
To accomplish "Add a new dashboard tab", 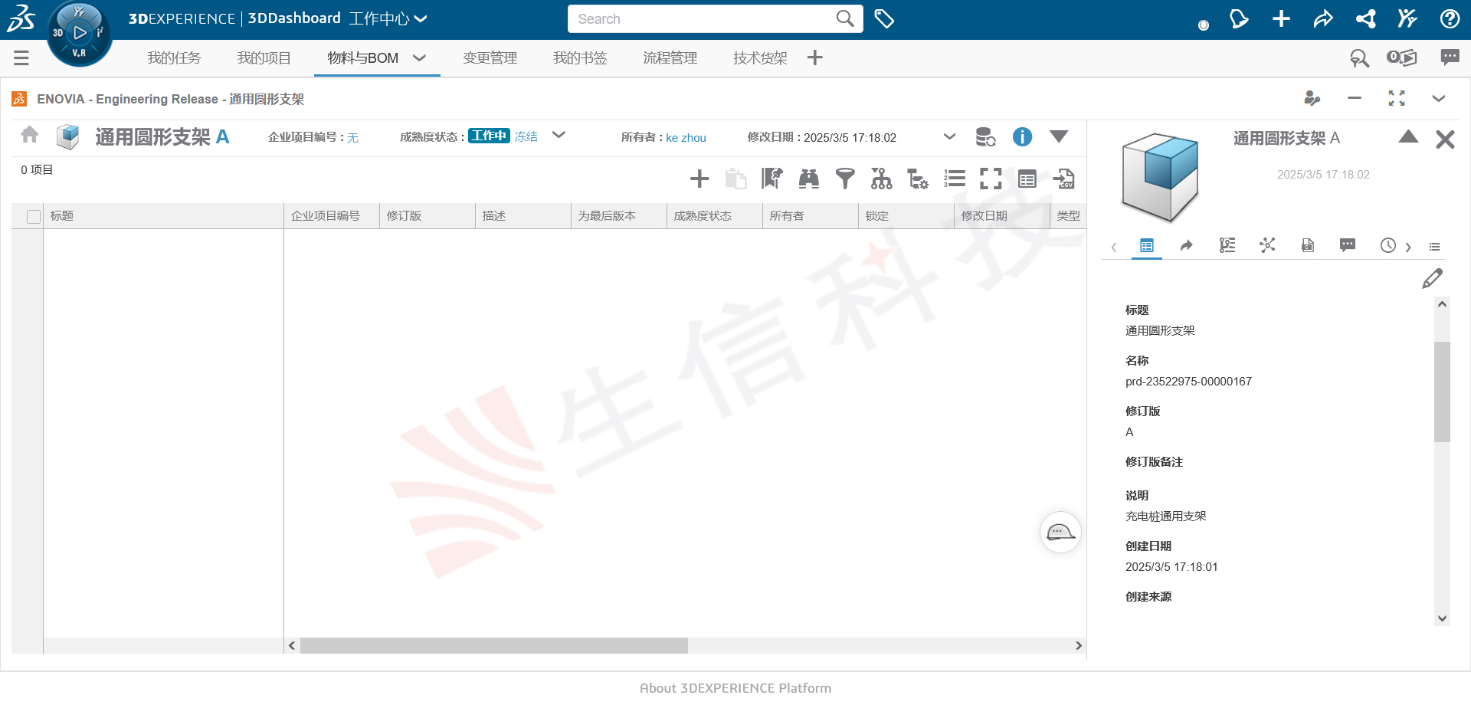I will click(814, 57).
